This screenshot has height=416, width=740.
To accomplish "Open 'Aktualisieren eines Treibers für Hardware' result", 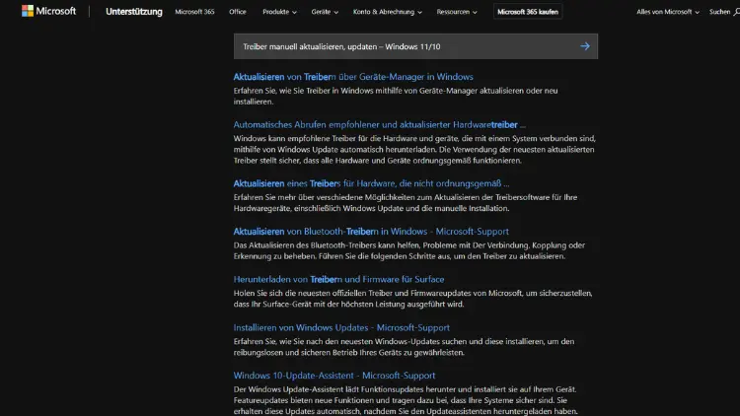I will tap(371, 183).
